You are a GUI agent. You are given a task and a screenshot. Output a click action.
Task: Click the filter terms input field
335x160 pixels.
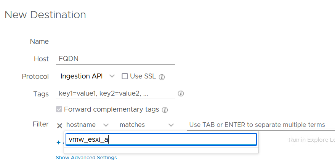[x=259, y=125]
